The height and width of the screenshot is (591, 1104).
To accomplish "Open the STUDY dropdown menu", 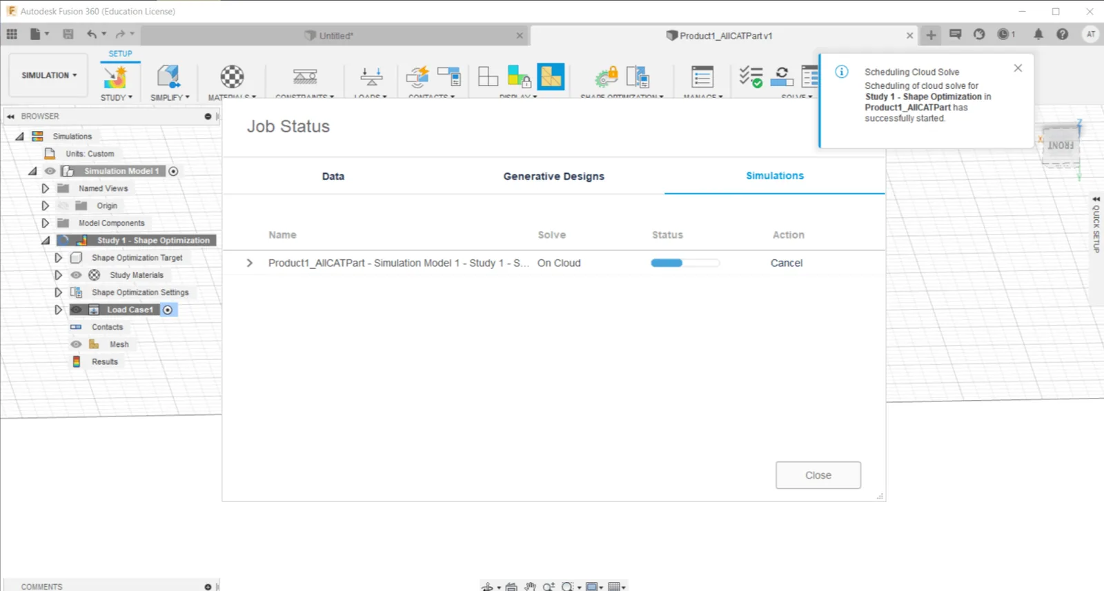I will (x=116, y=97).
